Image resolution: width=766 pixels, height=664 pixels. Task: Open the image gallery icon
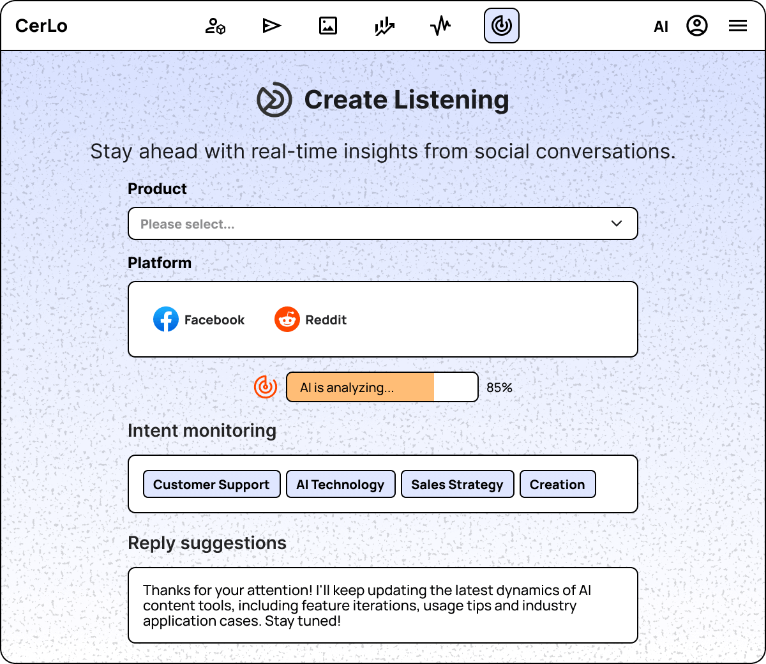coord(328,26)
